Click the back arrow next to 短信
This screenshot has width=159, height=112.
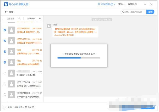[6, 12]
